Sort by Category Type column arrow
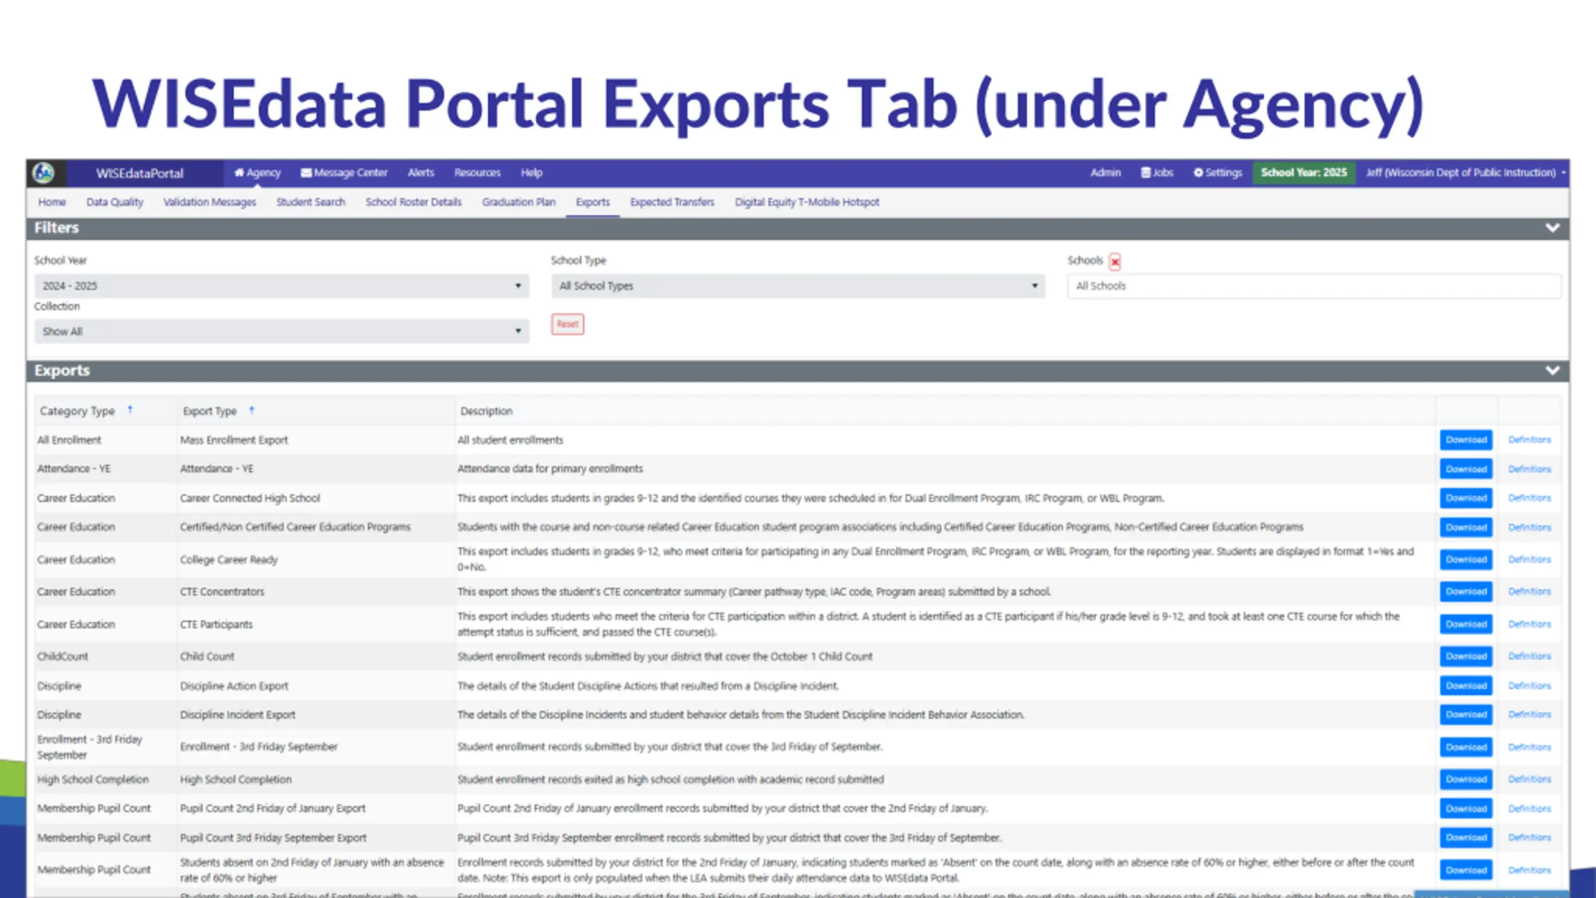This screenshot has width=1596, height=898. coord(130,410)
